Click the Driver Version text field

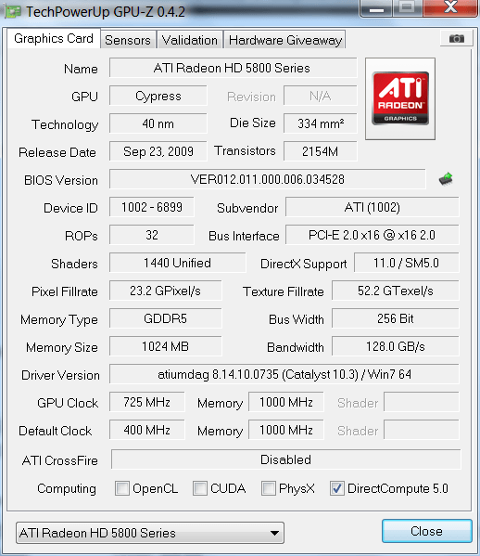pos(284,374)
